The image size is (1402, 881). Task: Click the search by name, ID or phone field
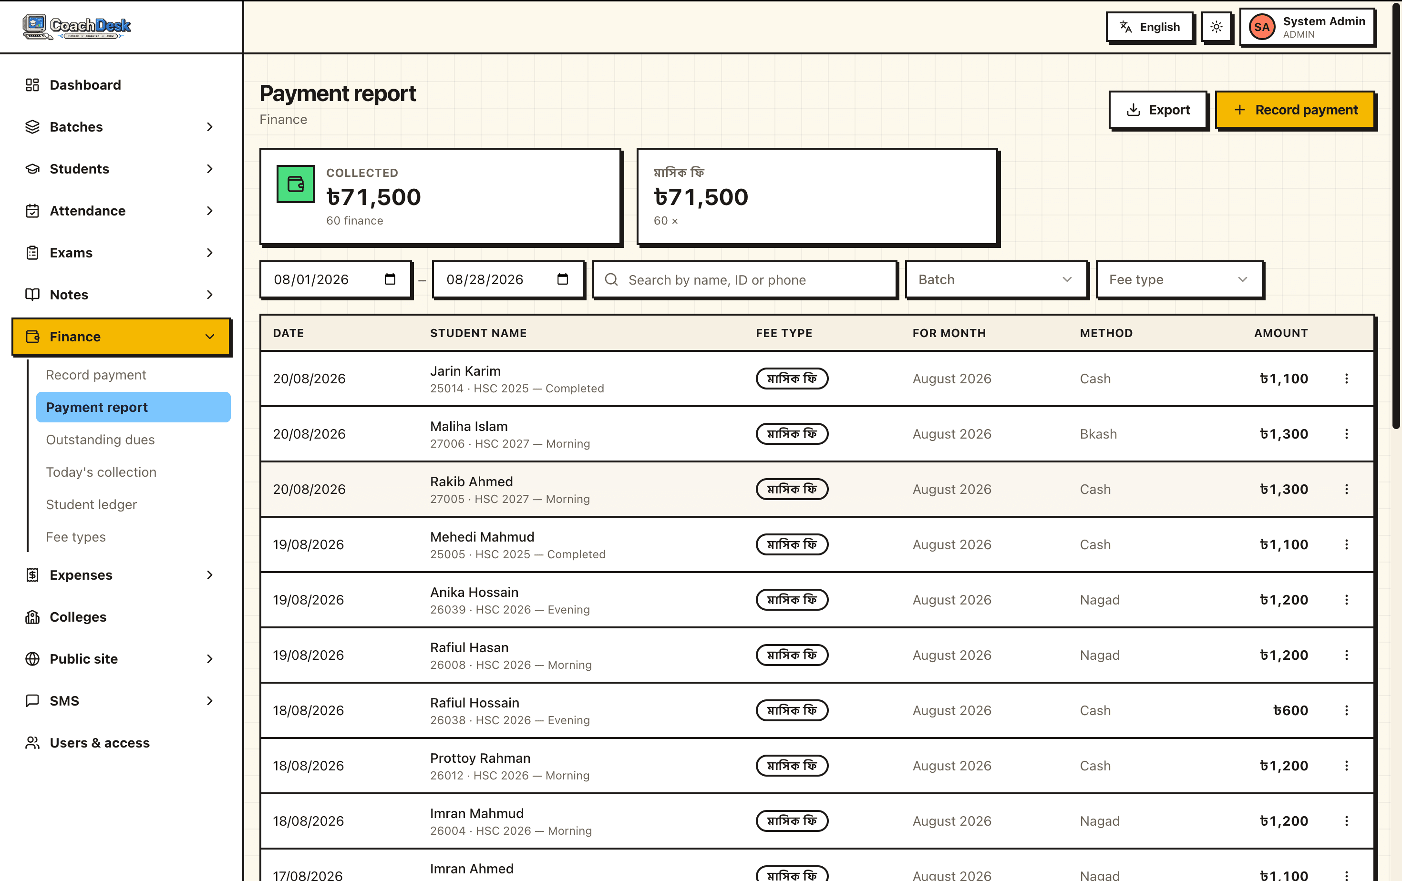(745, 280)
